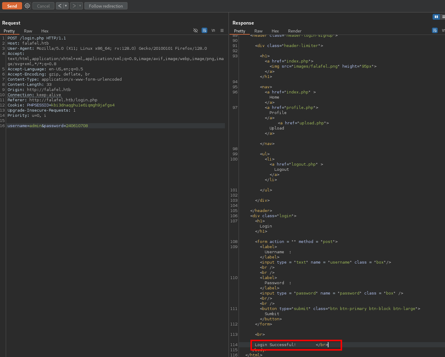The image size is (445, 357).
Task: Click the Upgrade-Insecure-Requests: 1 line
Action: [42, 110]
